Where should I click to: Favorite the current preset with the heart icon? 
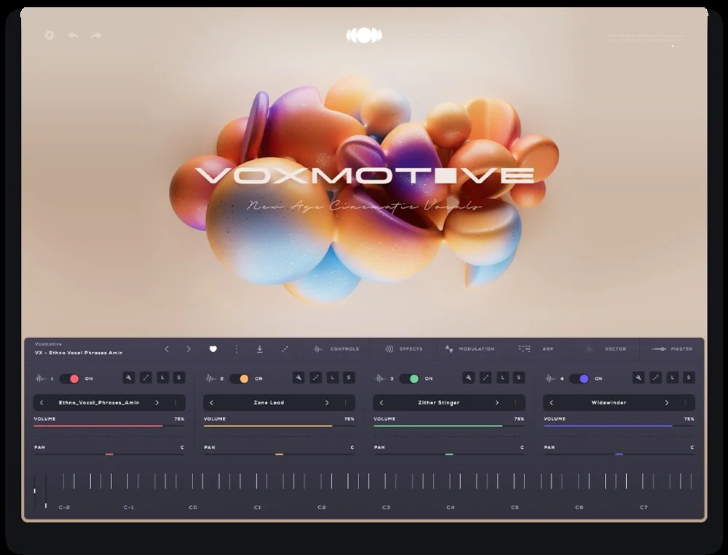click(213, 349)
